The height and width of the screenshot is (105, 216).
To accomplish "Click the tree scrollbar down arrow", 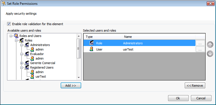I will click(79, 77).
